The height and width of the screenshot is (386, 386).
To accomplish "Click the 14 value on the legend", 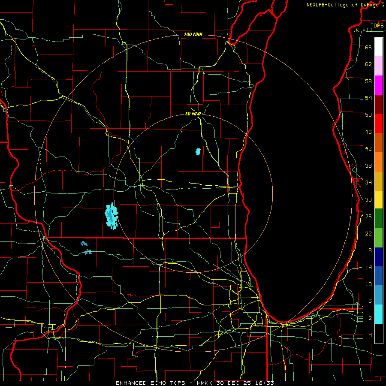I will point(368,267).
